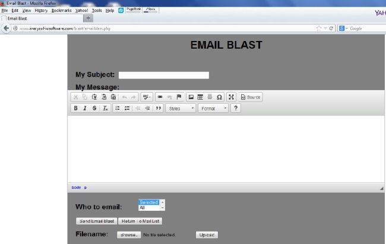Open the Tools menu
The width and height of the screenshot is (386, 244).
[97, 10]
